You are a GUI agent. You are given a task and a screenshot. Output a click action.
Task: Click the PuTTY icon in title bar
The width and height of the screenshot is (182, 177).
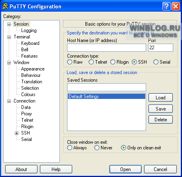point(5,6)
